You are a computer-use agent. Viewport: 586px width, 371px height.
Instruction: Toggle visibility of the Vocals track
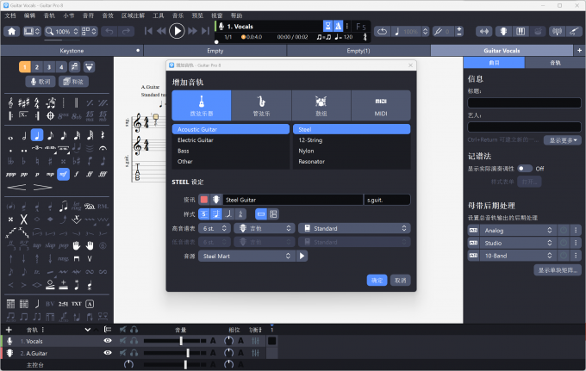pyautogui.click(x=108, y=341)
